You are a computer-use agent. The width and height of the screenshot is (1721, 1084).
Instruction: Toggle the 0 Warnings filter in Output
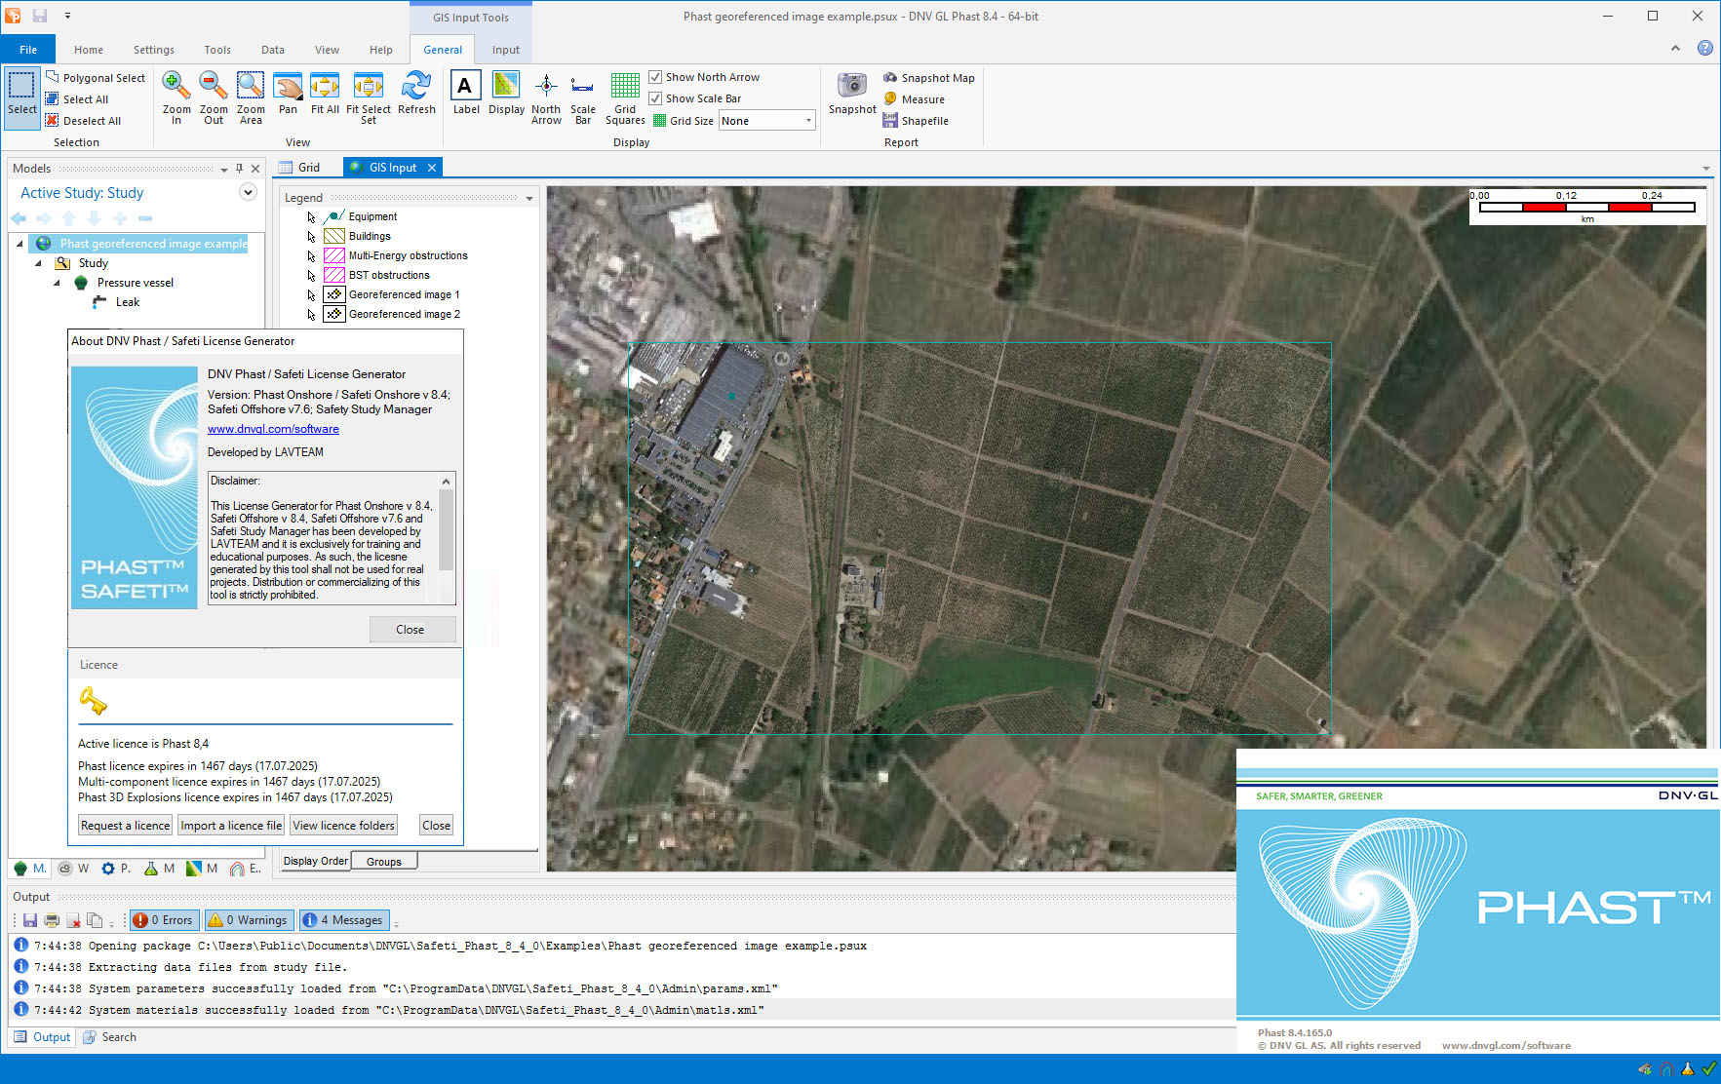(x=249, y=920)
